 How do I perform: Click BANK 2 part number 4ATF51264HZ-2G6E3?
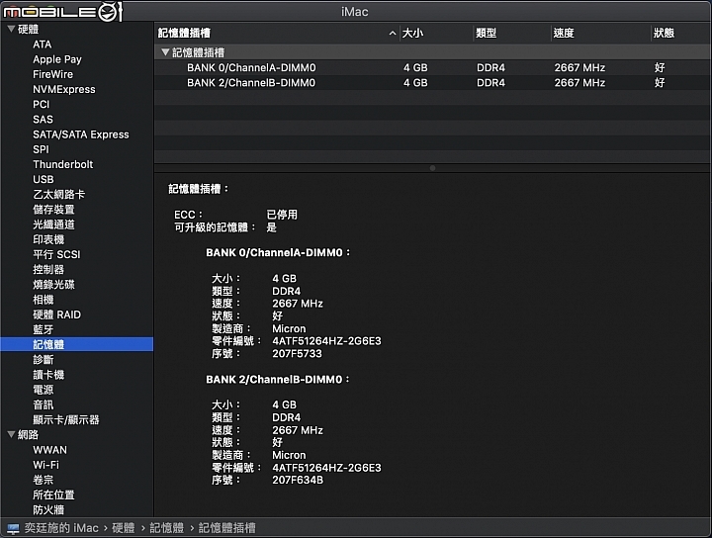tap(327, 468)
